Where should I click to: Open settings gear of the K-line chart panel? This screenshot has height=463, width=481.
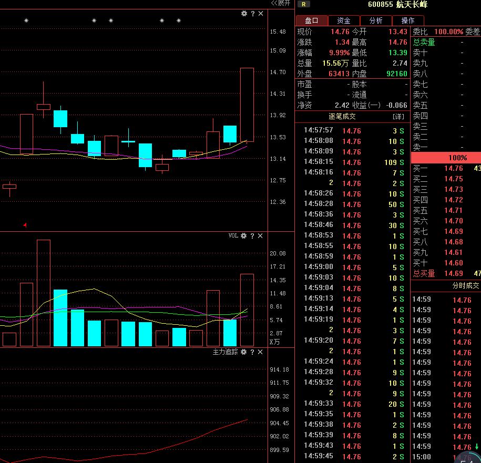(x=244, y=14)
